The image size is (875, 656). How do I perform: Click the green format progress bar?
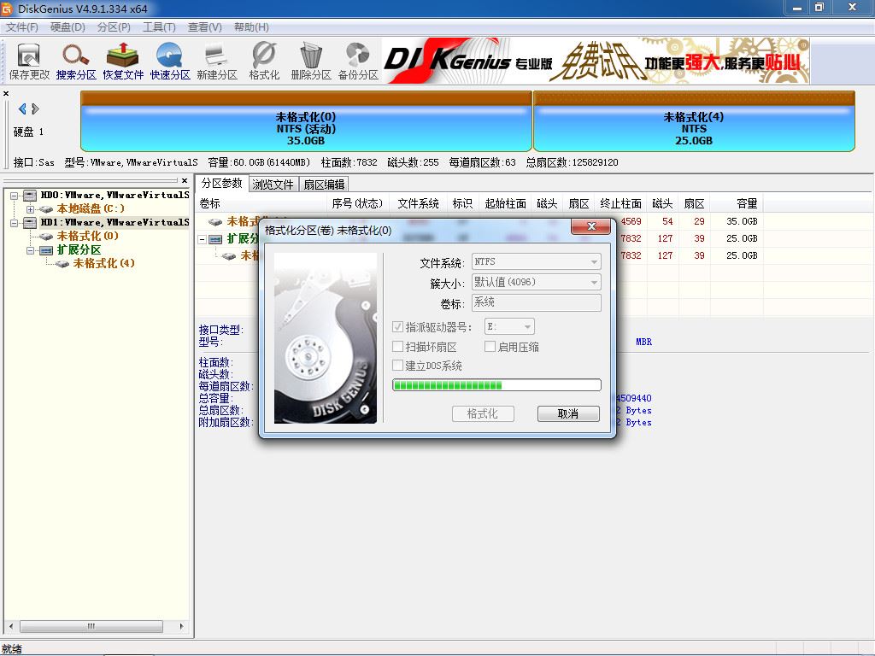496,385
